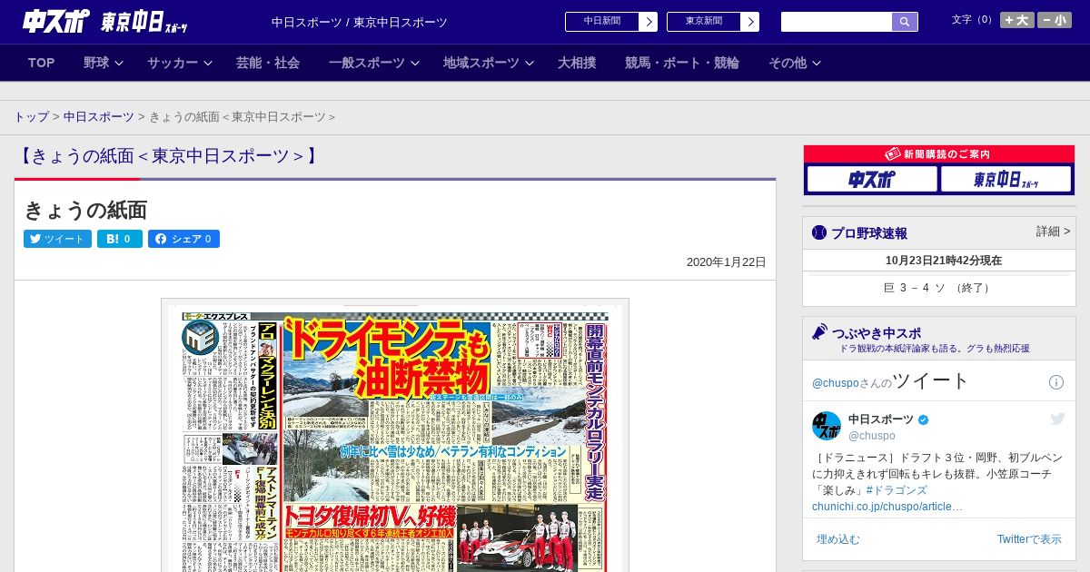The height and width of the screenshot is (572, 1090).
Task: Open the #ドラゴンズ hashtag link
Action: (x=897, y=490)
